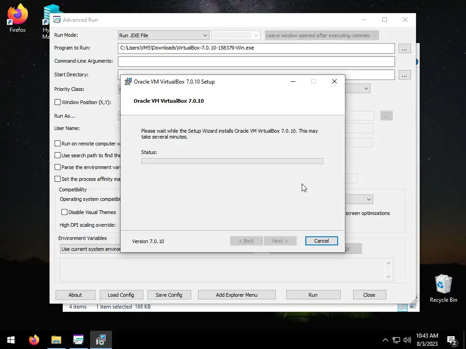Check Disable Visual Themes
This screenshot has height=349, width=466.
[64, 212]
